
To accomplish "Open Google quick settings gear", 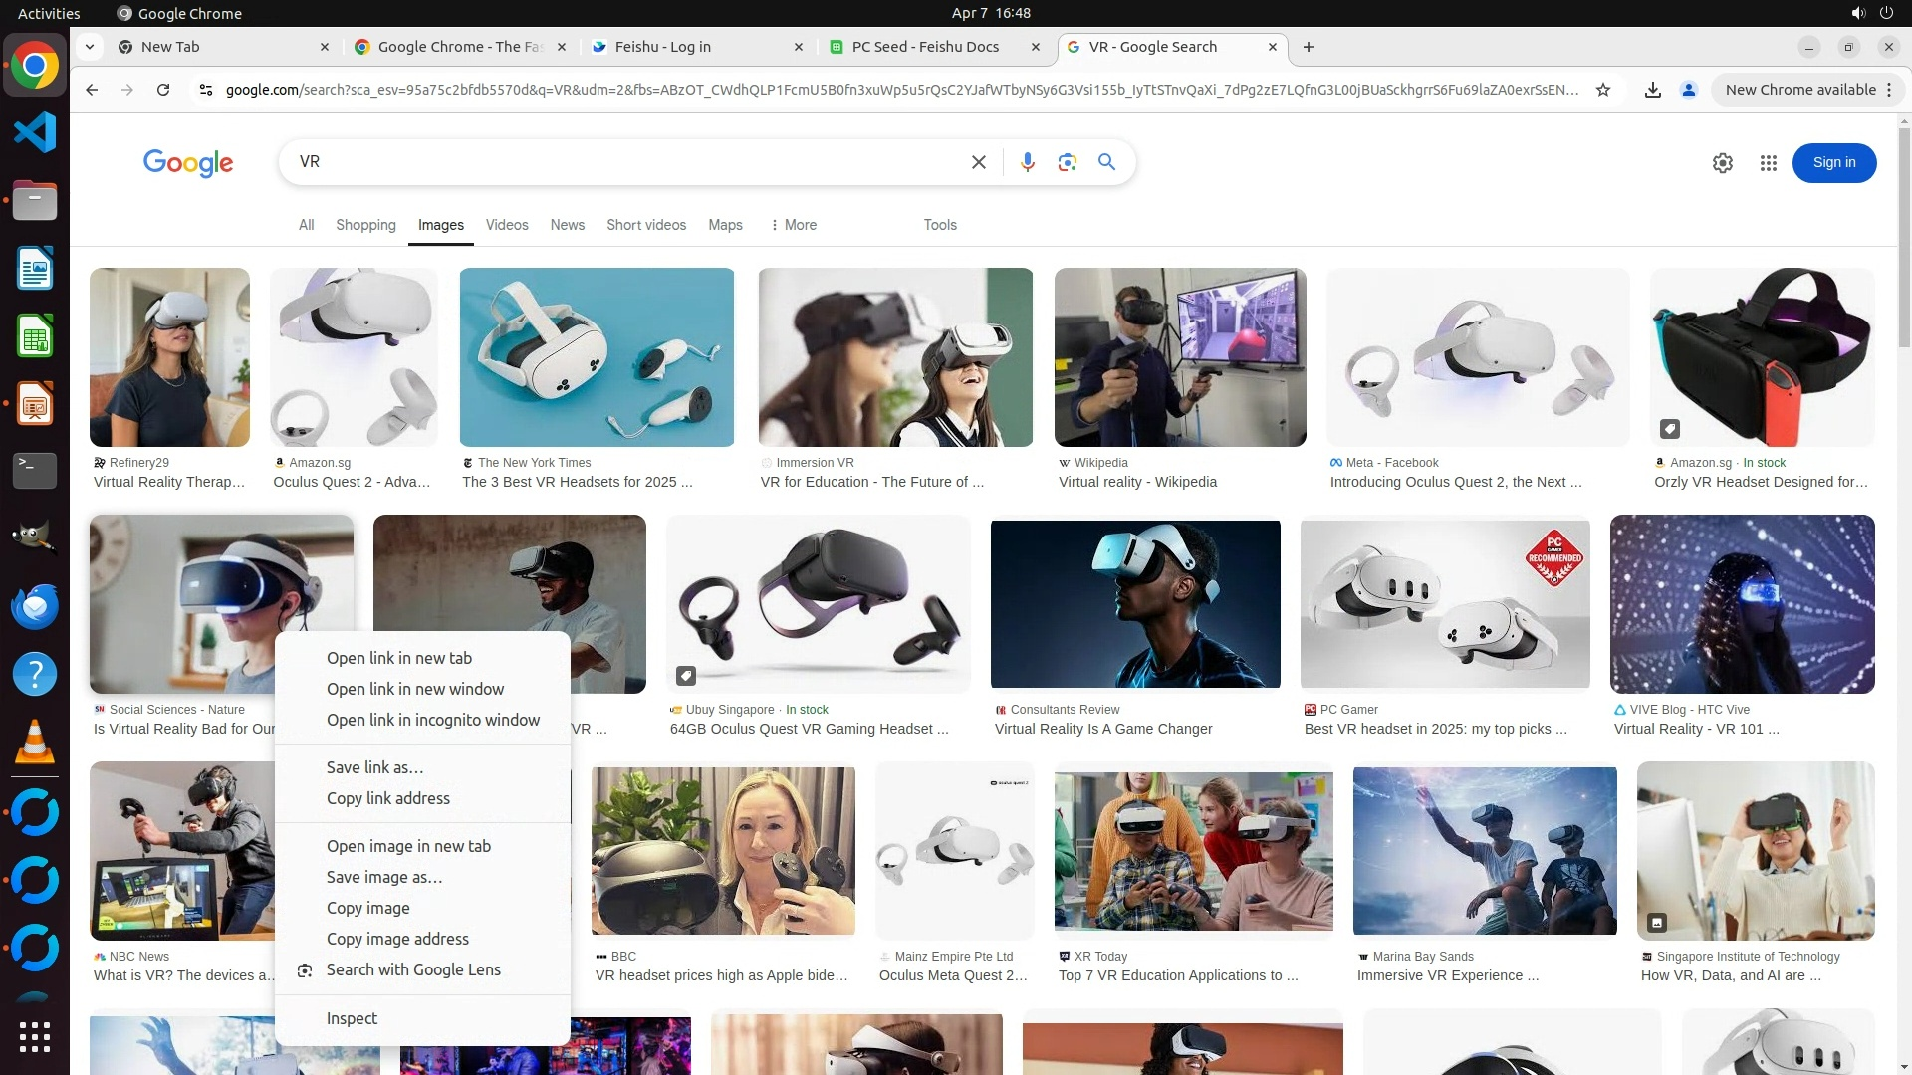I will (x=1722, y=163).
